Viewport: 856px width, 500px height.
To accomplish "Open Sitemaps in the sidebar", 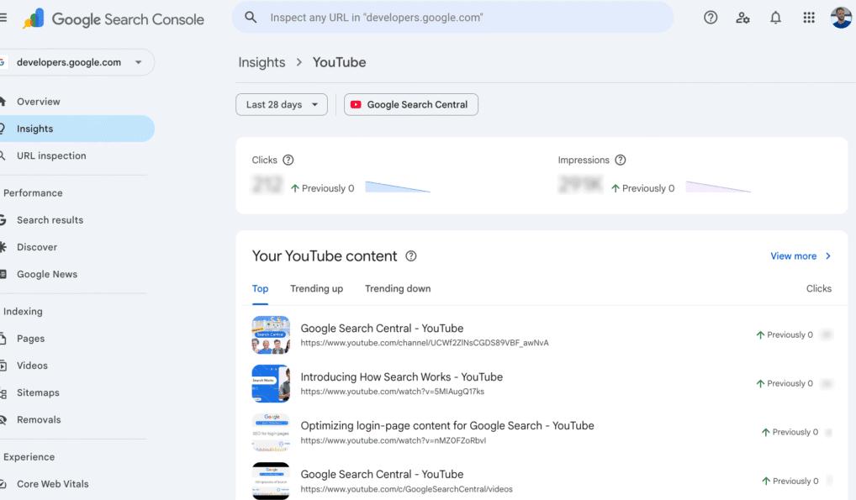I will pyautogui.click(x=39, y=392).
